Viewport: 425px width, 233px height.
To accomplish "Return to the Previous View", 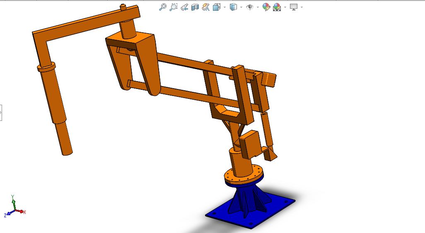I will (185, 7).
